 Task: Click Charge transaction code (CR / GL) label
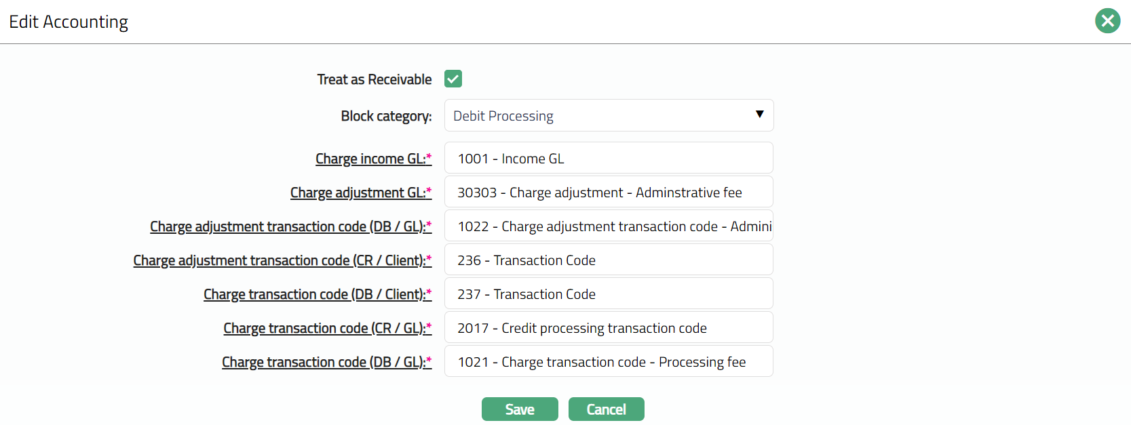coord(324,328)
